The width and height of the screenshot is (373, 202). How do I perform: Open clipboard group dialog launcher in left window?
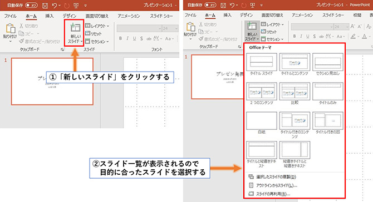click(62, 49)
